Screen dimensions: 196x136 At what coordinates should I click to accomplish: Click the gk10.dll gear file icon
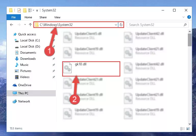(68, 68)
